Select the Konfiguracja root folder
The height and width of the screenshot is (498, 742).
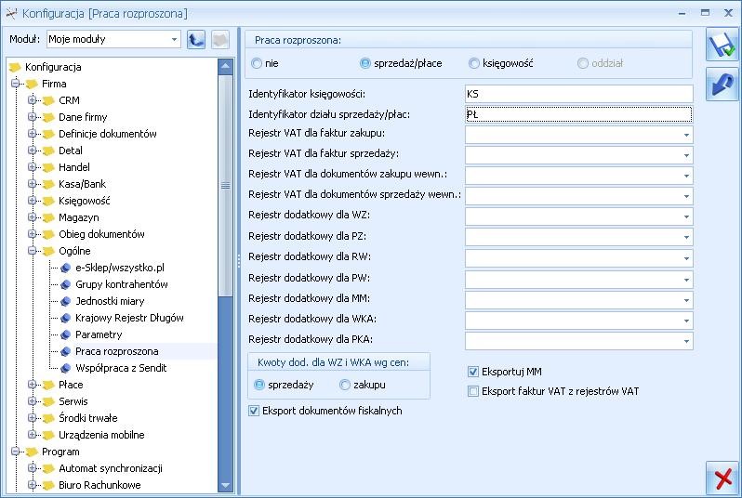click(46, 67)
